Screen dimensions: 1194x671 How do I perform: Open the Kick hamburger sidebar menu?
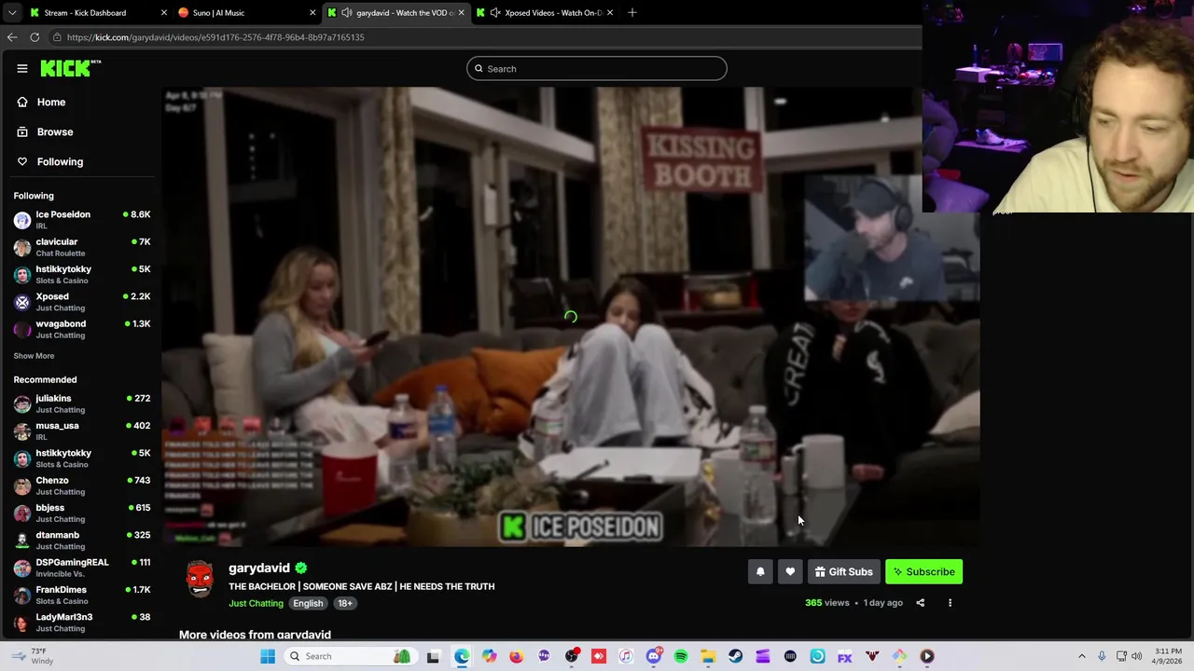(22, 68)
